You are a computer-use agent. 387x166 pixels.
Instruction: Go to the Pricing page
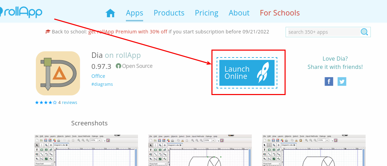click(207, 13)
